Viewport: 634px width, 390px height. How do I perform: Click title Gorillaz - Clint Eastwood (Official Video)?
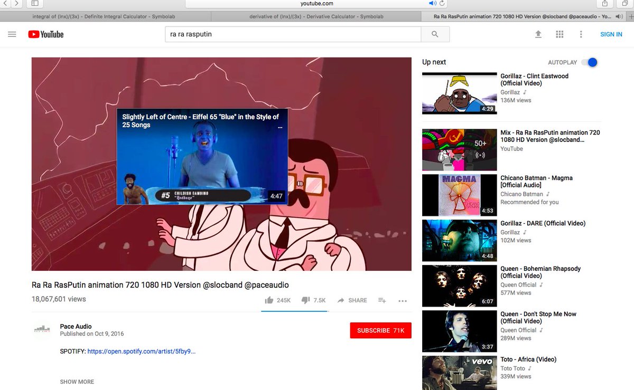pos(535,80)
